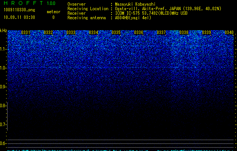Click the 0335 time marker
The image size is (237, 151).
tap(116, 32)
